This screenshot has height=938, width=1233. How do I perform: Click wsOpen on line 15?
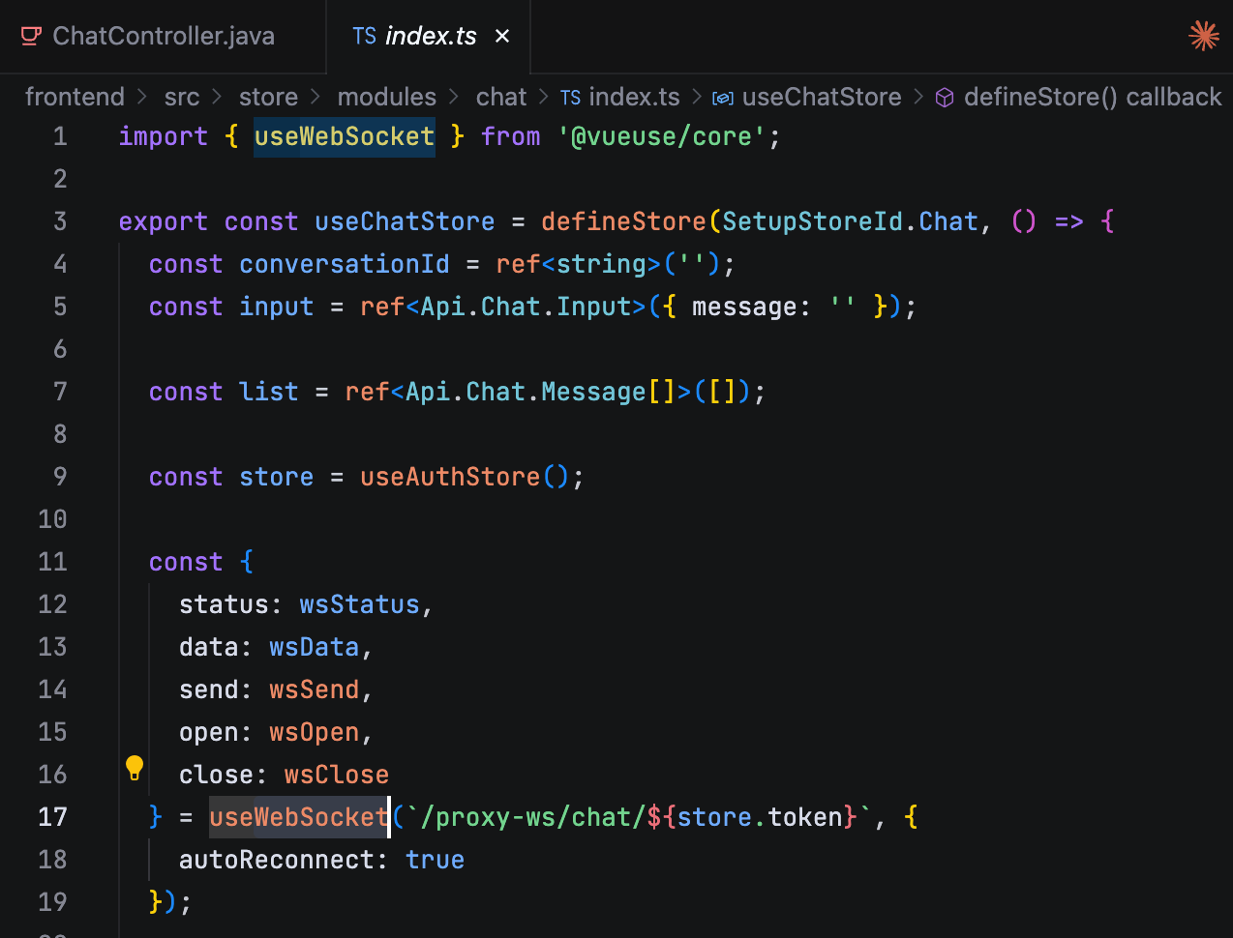pyautogui.click(x=315, y=732)
